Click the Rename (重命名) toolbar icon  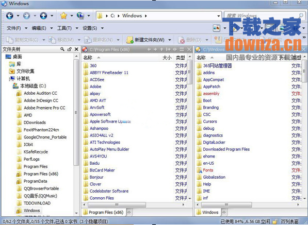pos(88,40)
